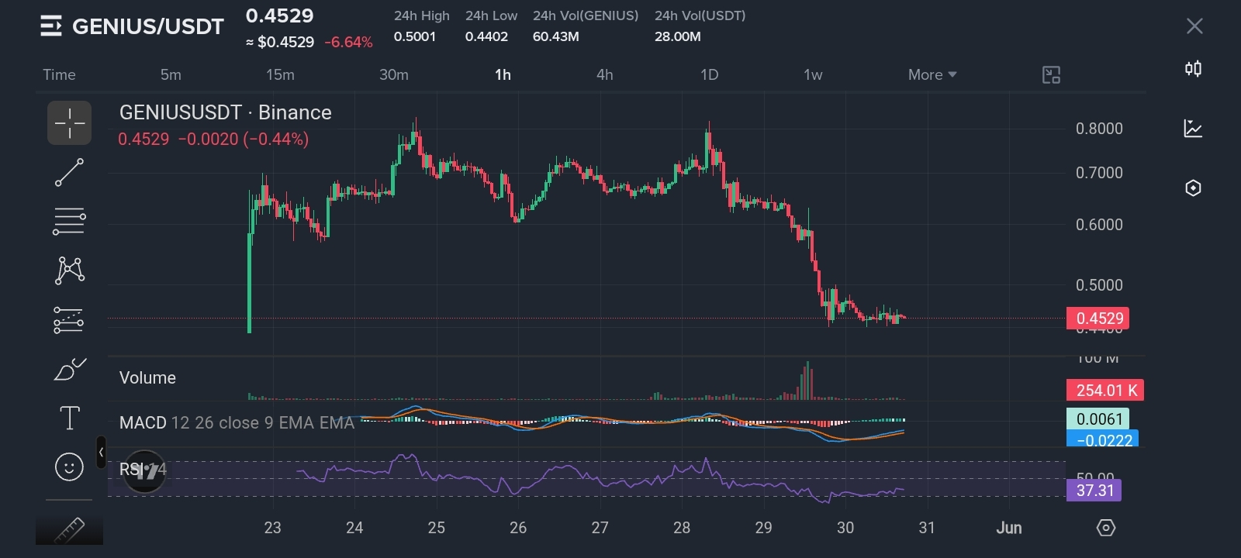Select the 1h timeframe
This screenshot has width=1241, height=558.
pyautogui.click(x=503, y=75)
